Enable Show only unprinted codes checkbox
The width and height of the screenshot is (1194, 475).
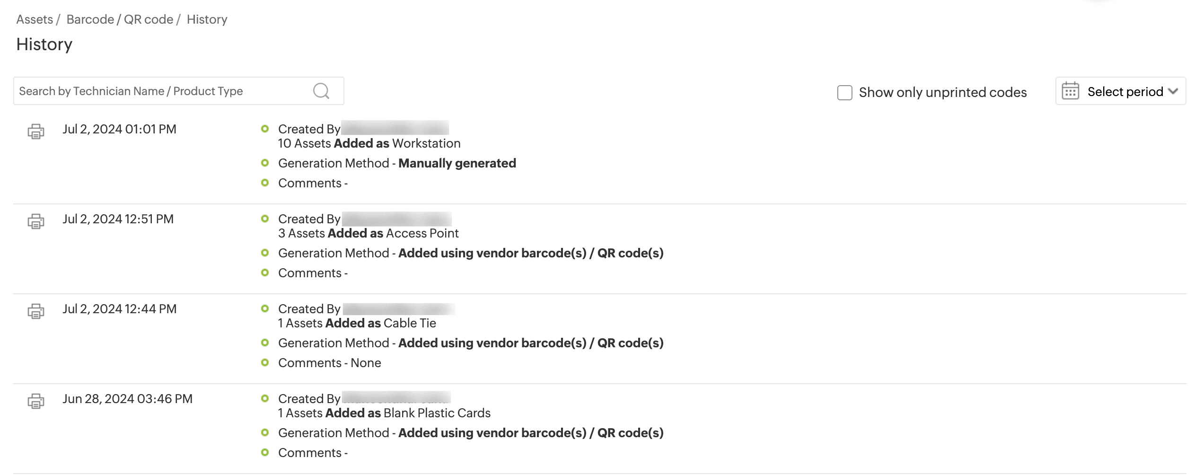[844, 92]
